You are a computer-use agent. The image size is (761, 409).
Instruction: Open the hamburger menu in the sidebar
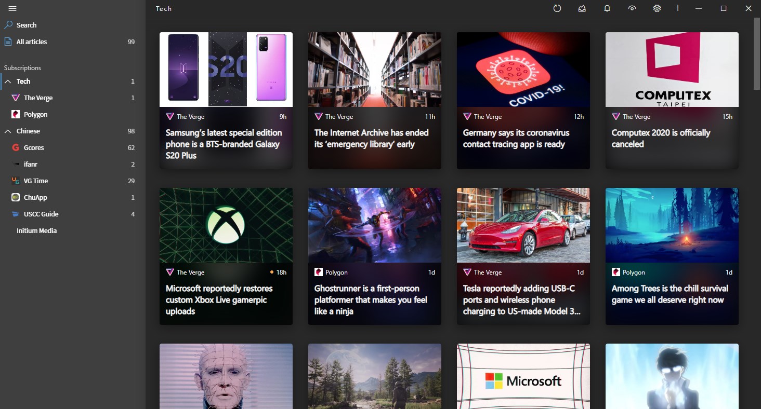click(12, 8)
